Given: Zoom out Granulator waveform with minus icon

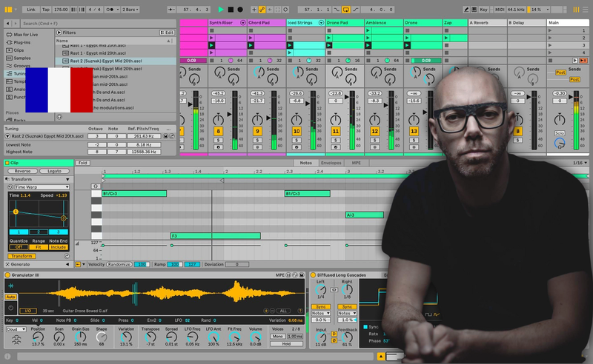Looking at the screenshot, I should click(x=272, y=311).
